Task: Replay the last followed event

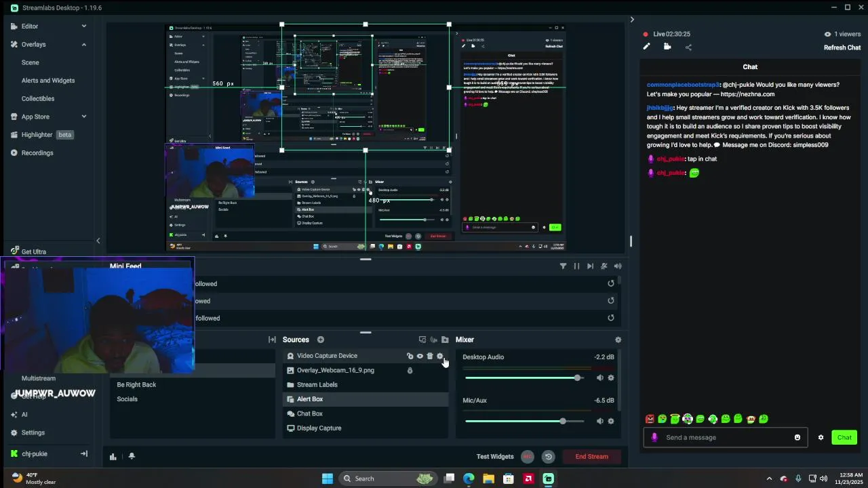Action: [x=610, y=318]
